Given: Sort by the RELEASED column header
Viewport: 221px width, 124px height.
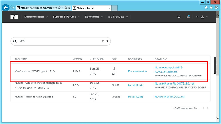Looking at the screenshot, I should (x=98, y=59).
